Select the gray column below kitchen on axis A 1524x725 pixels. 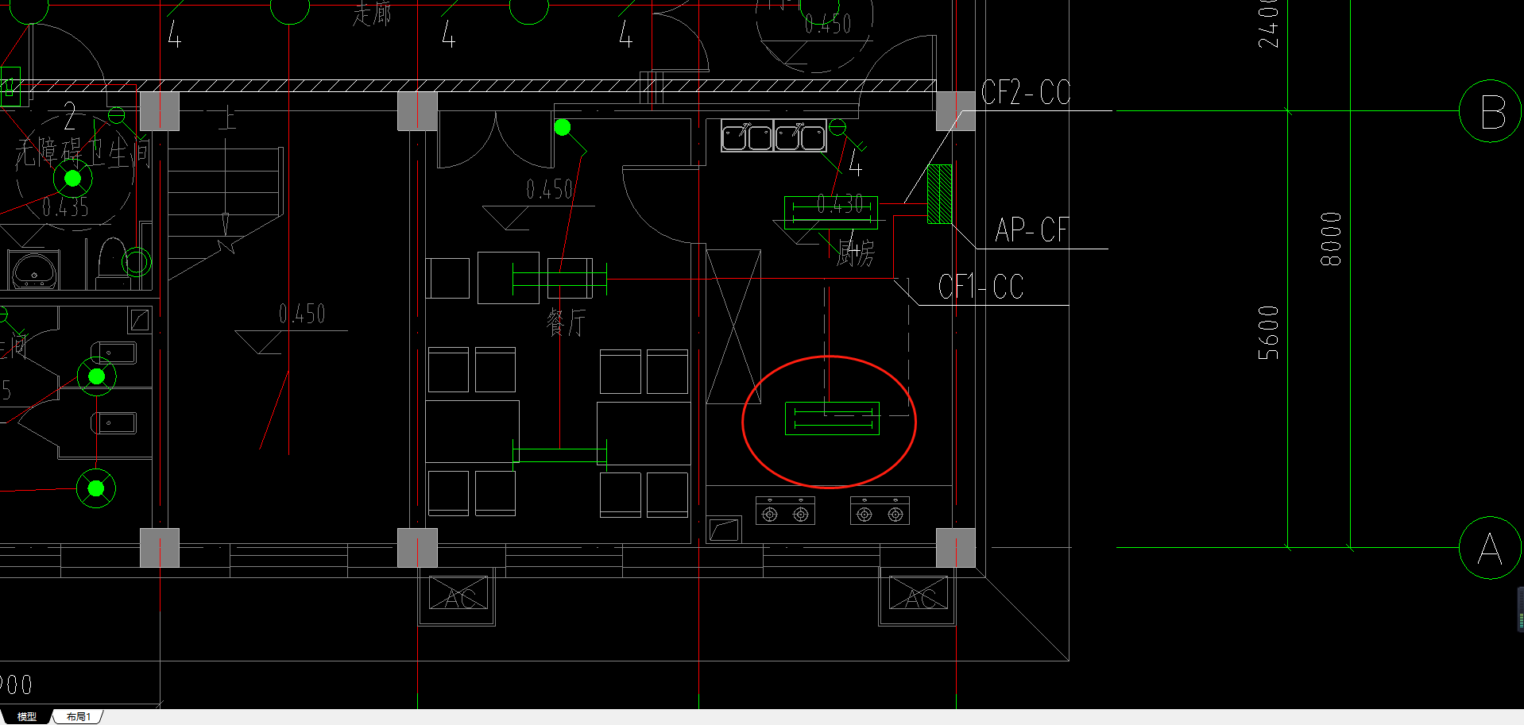click(x=956, y=548)
